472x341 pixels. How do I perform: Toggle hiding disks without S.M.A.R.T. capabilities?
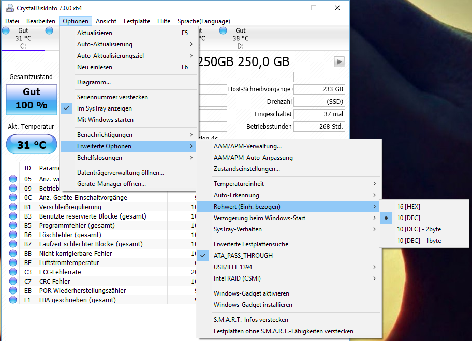289,331
